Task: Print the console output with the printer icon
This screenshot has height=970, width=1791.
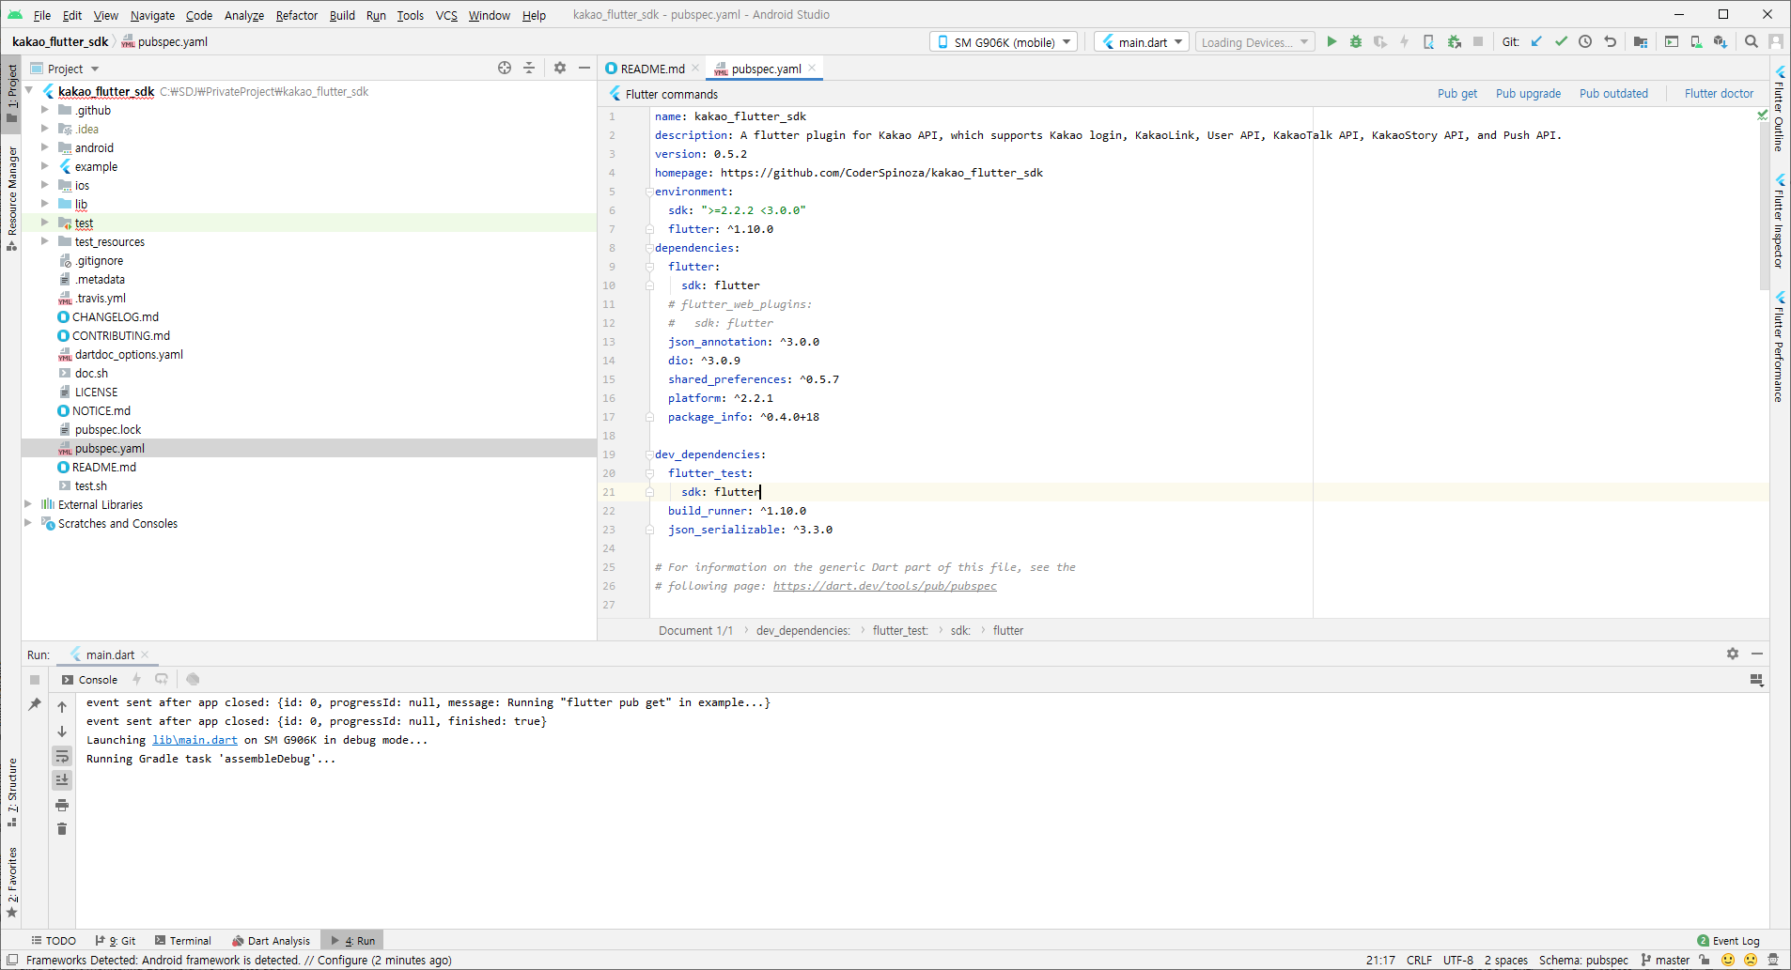Action: [x=62, y=805]
